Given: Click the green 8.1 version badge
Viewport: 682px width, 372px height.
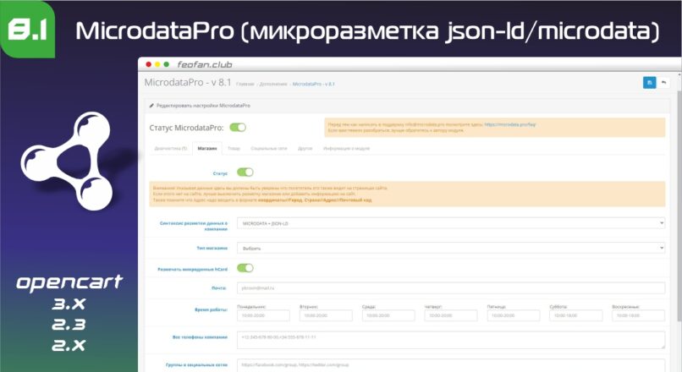Looking at the screenshot, I should pos(27,30).
